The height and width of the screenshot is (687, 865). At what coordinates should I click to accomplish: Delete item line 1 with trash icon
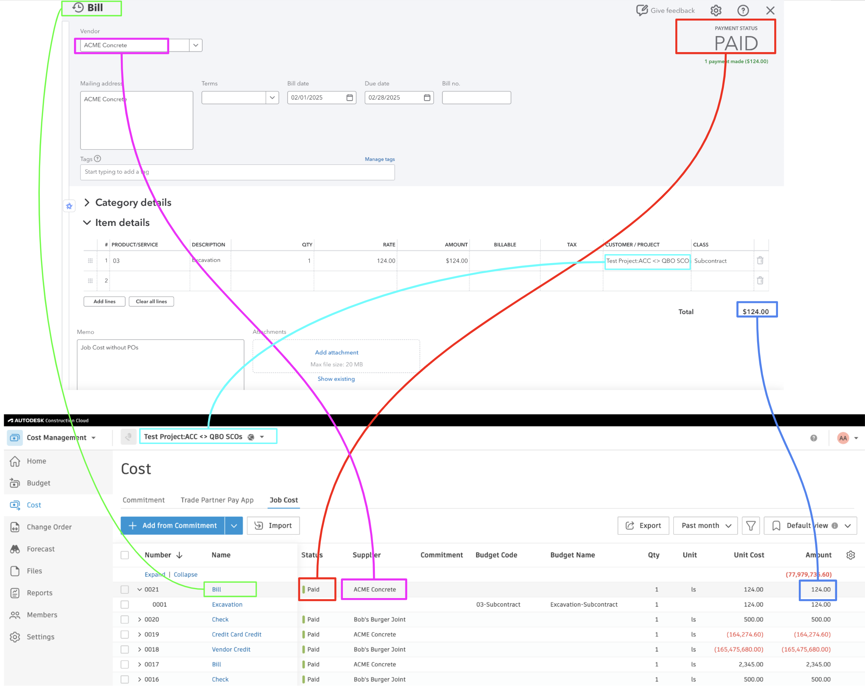[760, 260]
